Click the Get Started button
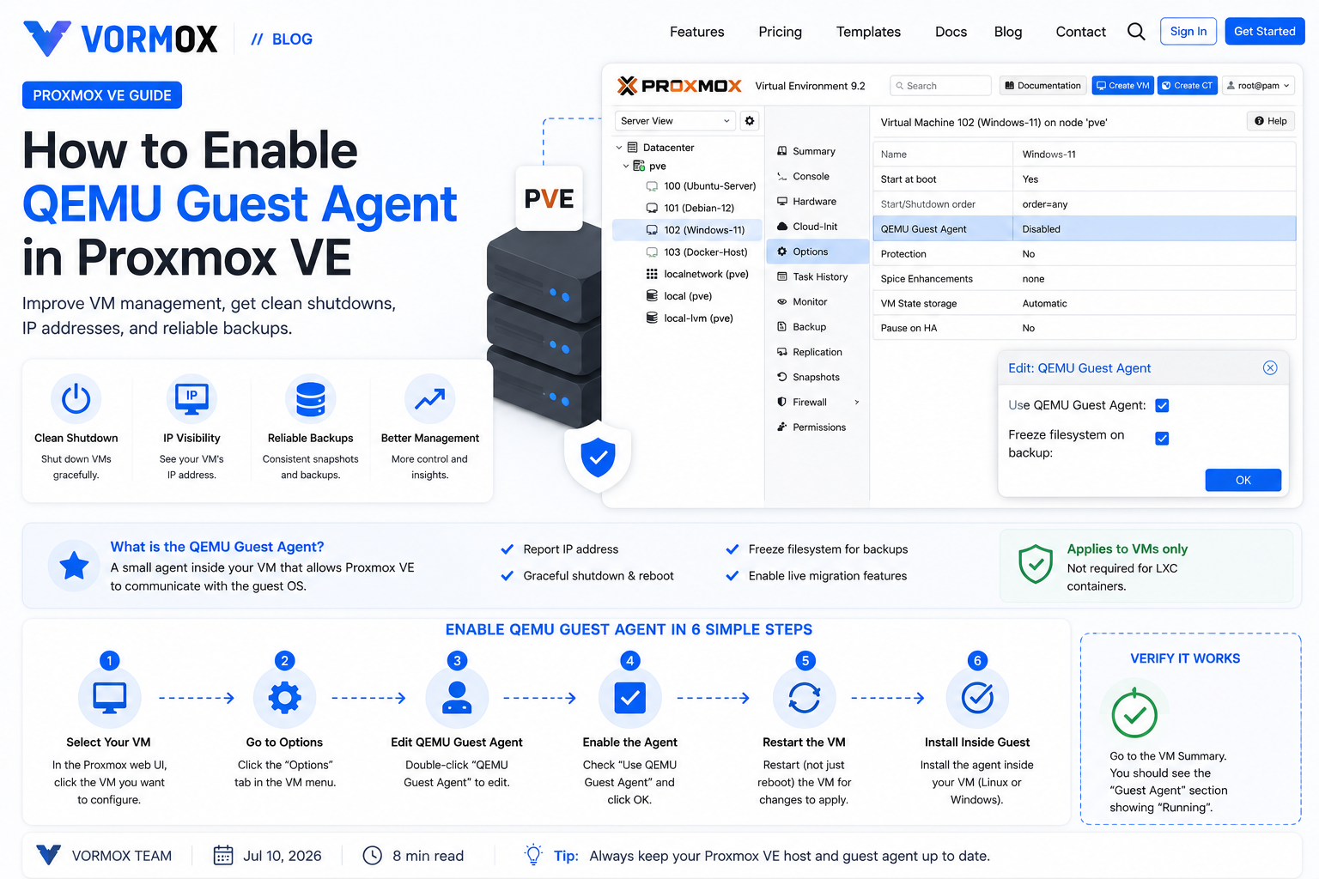 1265,31
